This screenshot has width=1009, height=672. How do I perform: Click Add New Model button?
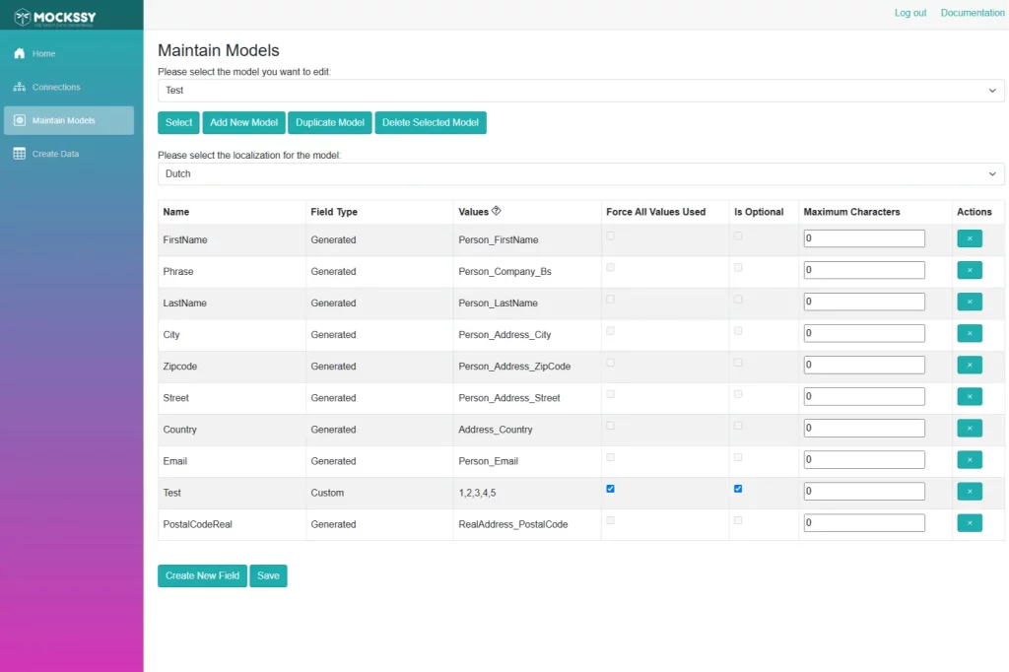tap(244, 122)
